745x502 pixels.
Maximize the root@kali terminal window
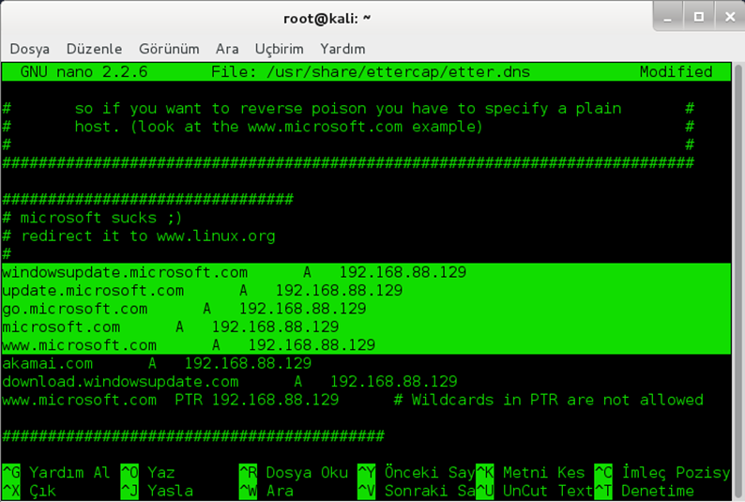(x=698, y=17)
